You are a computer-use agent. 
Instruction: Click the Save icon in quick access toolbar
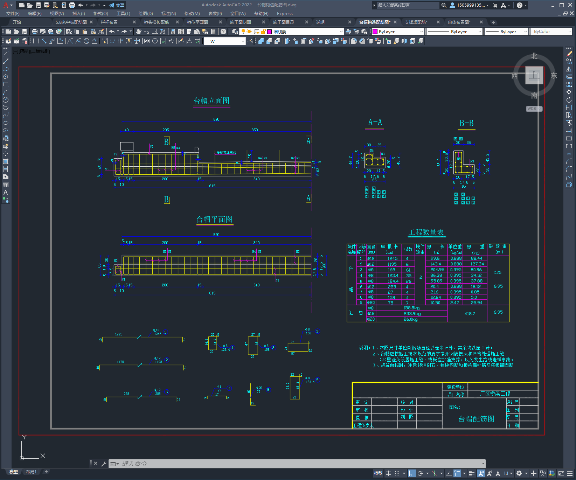point(39,5)
